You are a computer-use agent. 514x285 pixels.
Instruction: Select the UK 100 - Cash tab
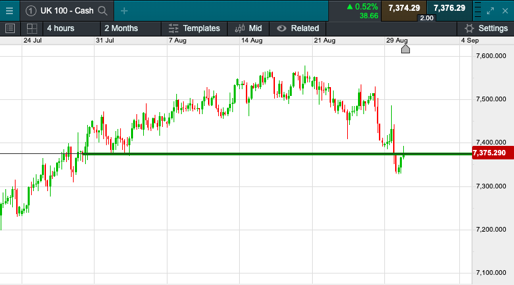[65, 10]
